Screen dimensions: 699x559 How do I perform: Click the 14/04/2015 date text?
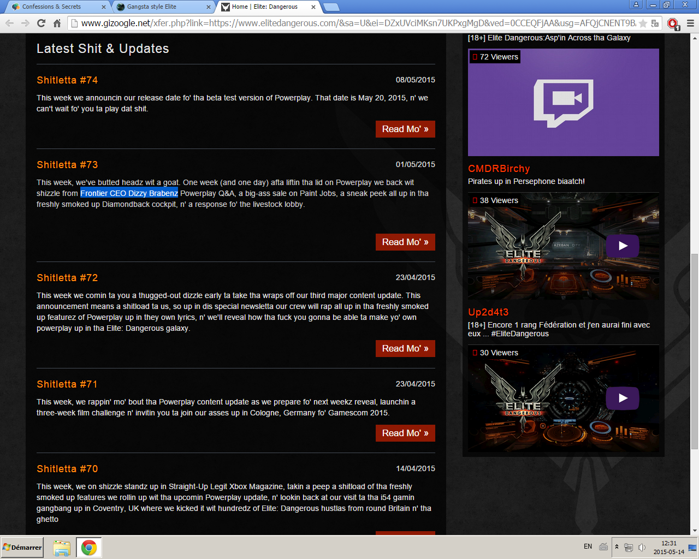tap(416, 468)
